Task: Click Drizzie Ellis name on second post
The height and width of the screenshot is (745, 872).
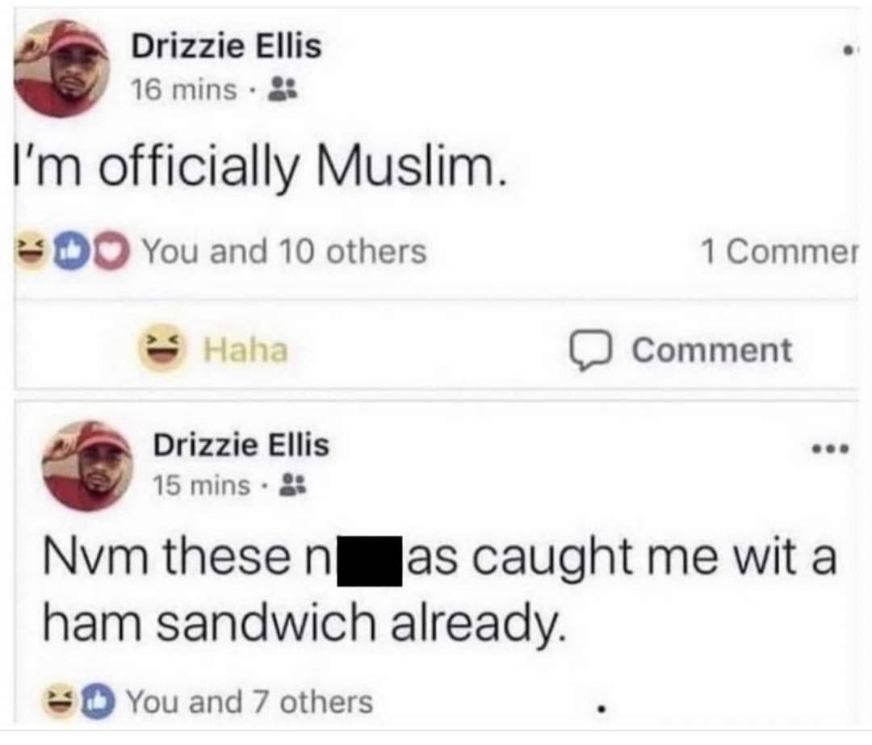Action: coord(241,445)
